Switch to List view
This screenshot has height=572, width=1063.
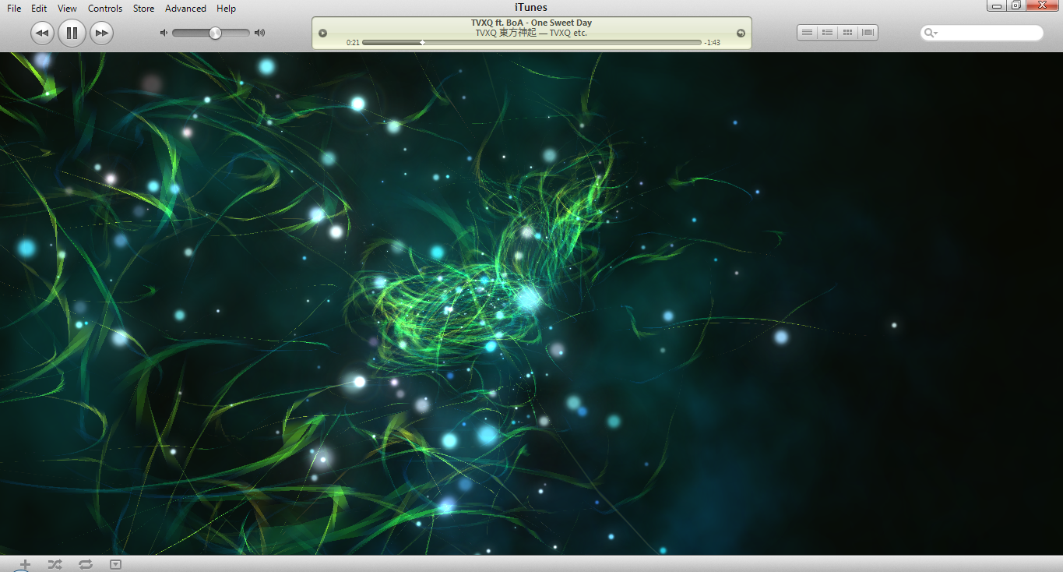pyautogui.click(x=806, y=32)
